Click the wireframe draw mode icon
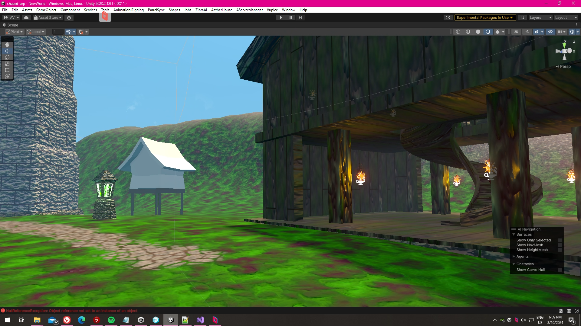 click(x=458, y=32)
